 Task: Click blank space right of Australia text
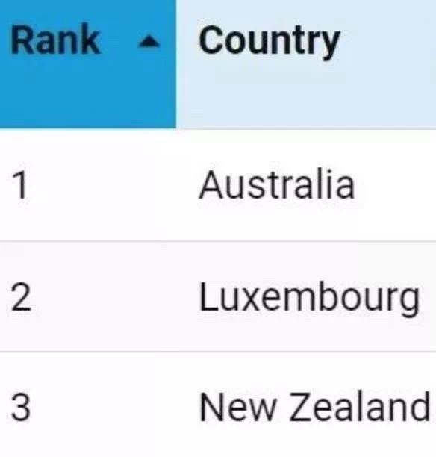tap(396, 184)
